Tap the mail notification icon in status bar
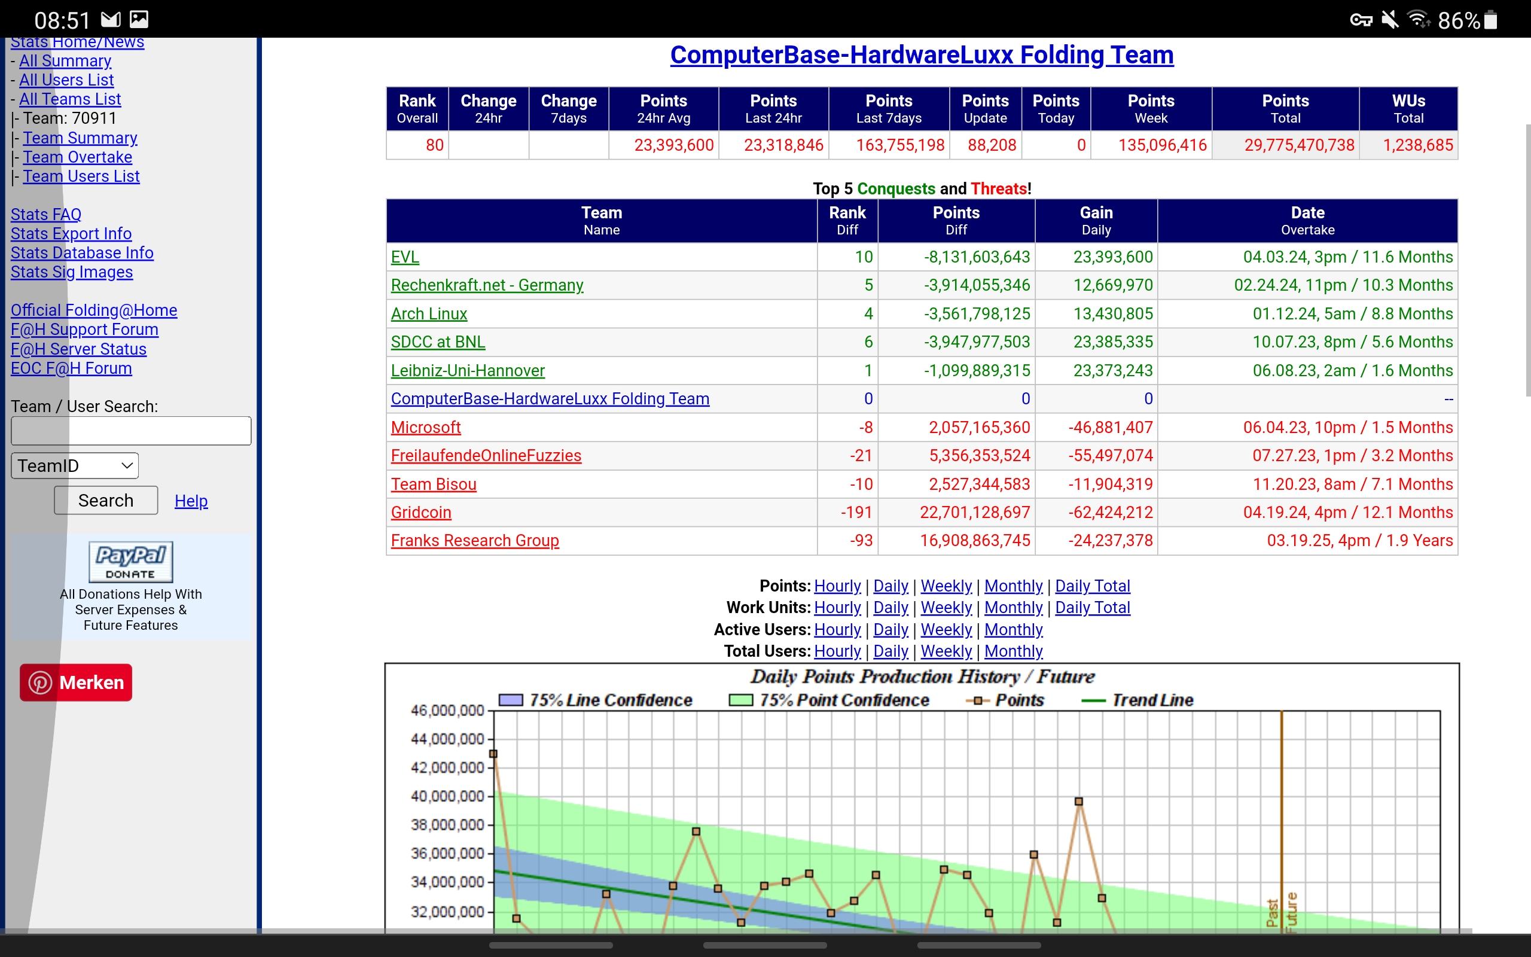The height and width of the screenshot is (957, 1531). tap(111, 20)
